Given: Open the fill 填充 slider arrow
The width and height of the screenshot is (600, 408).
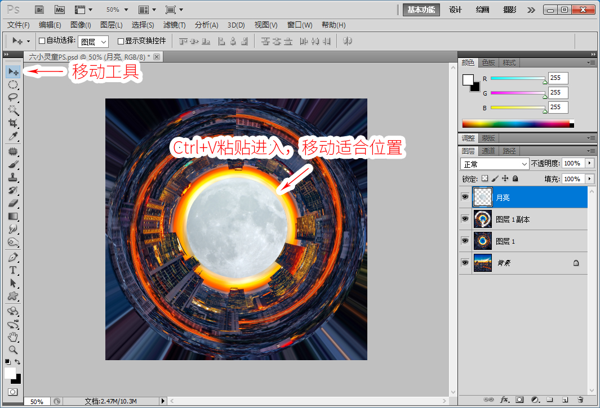Looking at the screenshot, I should (590, 178).
